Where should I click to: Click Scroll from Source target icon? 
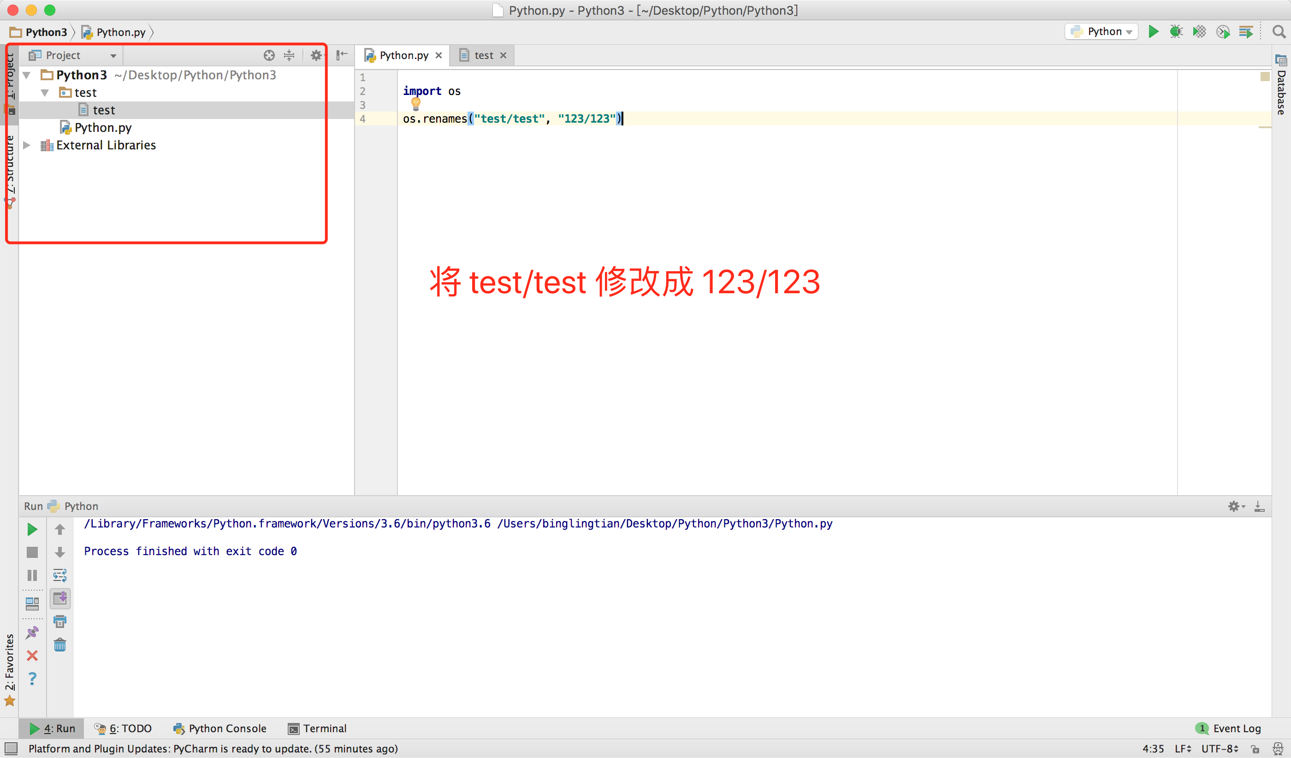269,55
